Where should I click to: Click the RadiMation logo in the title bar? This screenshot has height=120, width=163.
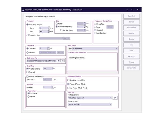pos(24,10)
